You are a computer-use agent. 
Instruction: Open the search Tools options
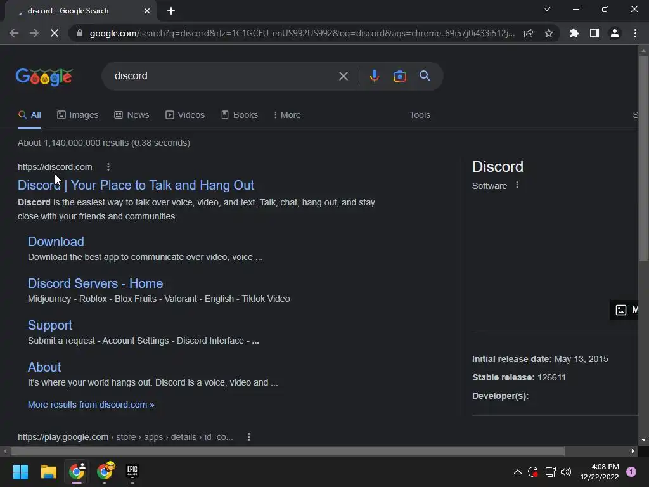coord(420,115)
